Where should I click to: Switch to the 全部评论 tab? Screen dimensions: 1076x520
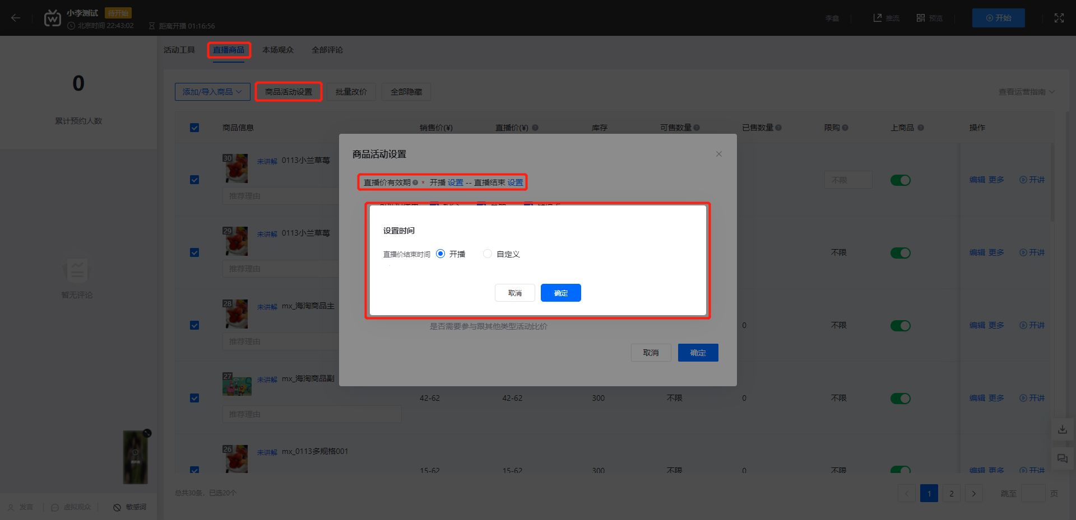[x=327, y=50]
